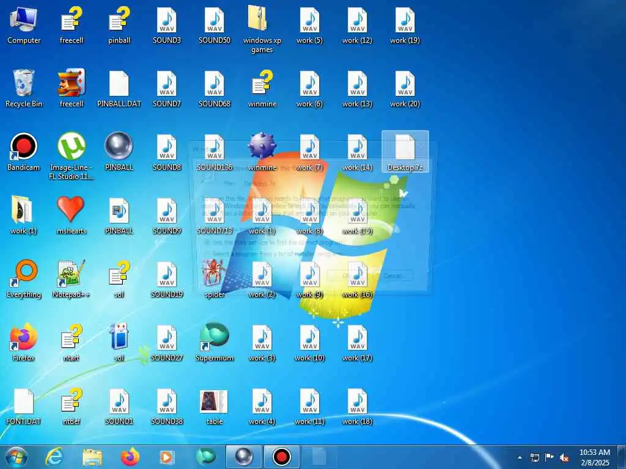The height and width of the screenshot is (469, 626).
Task: Select the work (6) WAV file
Action: 310,89
